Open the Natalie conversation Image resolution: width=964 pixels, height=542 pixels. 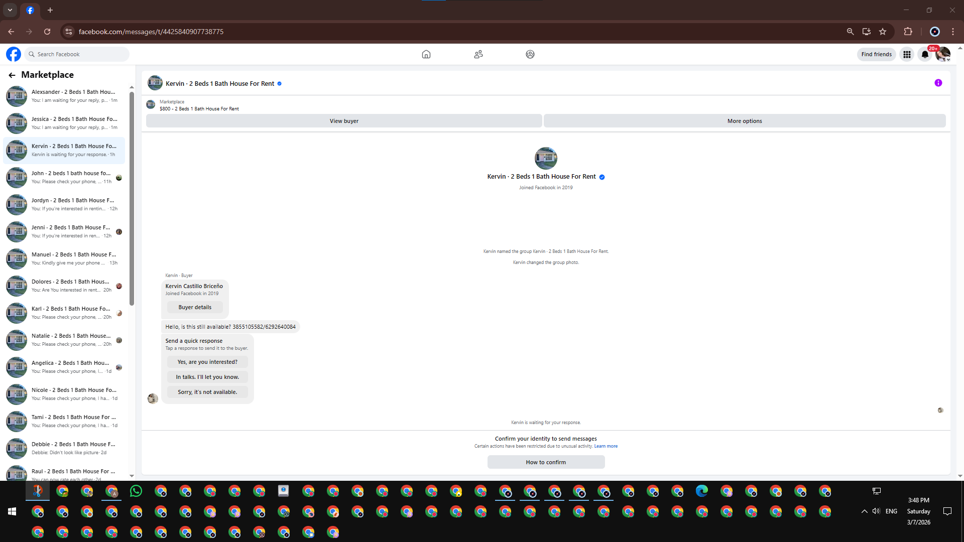tap(64, 340)
